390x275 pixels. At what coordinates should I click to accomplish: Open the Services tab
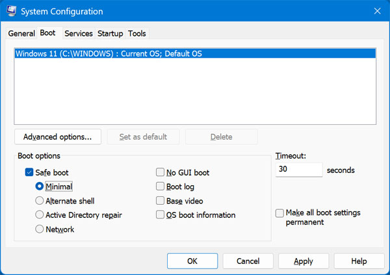pos(79,33)
